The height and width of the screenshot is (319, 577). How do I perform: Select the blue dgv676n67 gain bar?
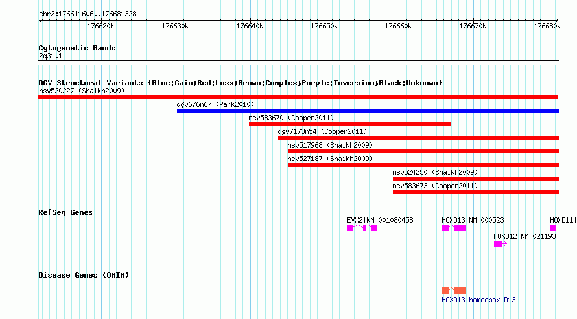pyautogui.click(x=368, y=111)
